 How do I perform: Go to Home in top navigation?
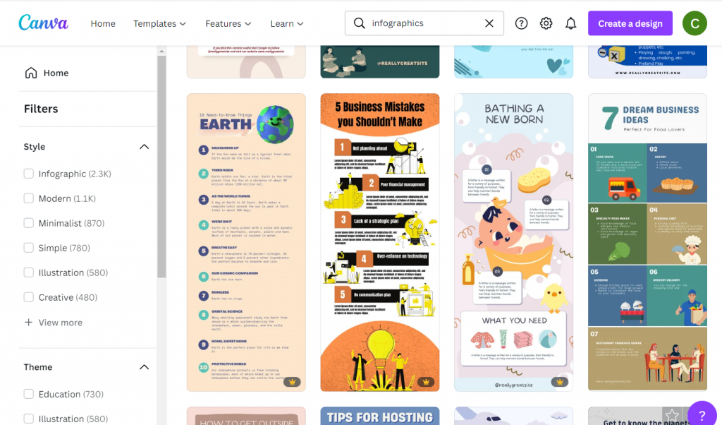click(103, 23)
